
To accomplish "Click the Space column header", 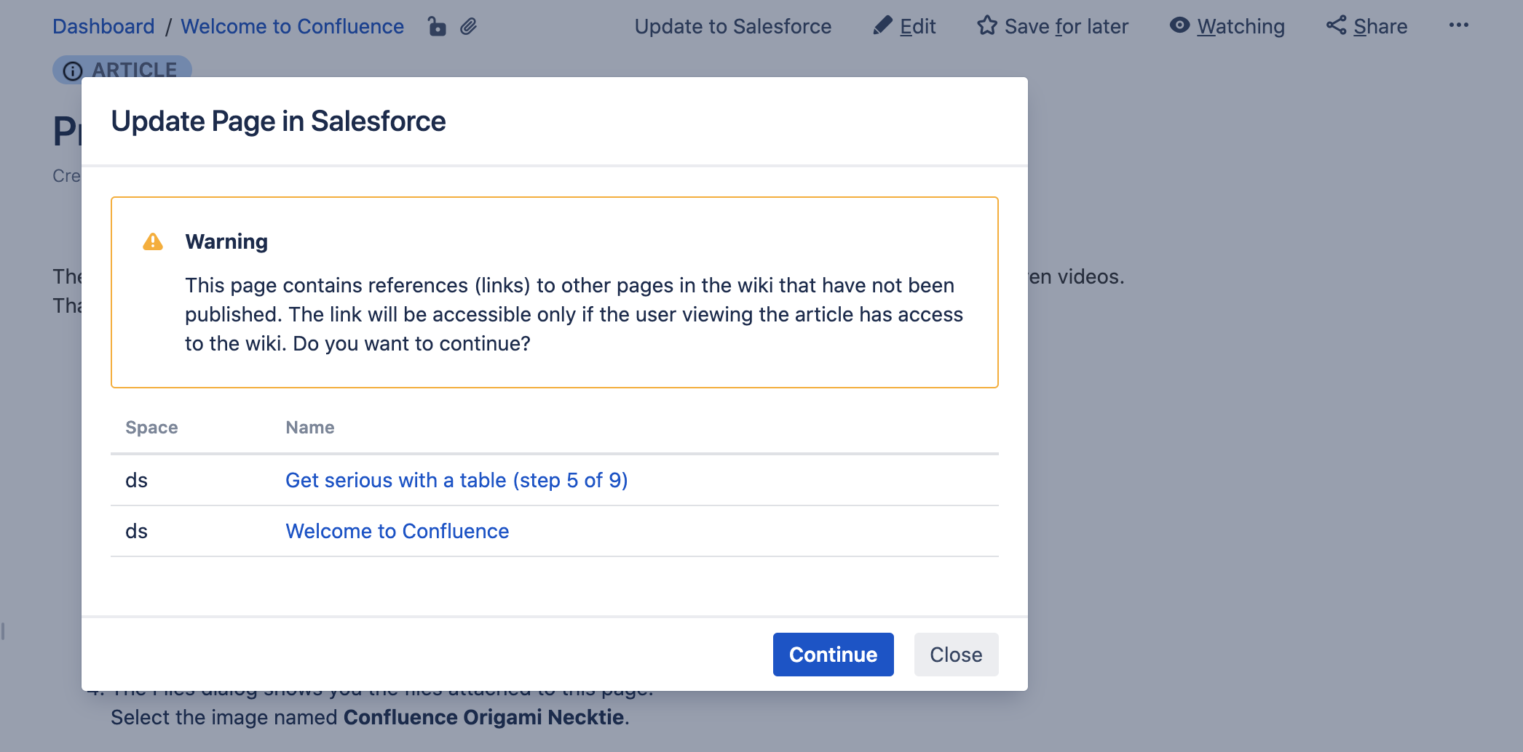I will click(x=151, y=428).
